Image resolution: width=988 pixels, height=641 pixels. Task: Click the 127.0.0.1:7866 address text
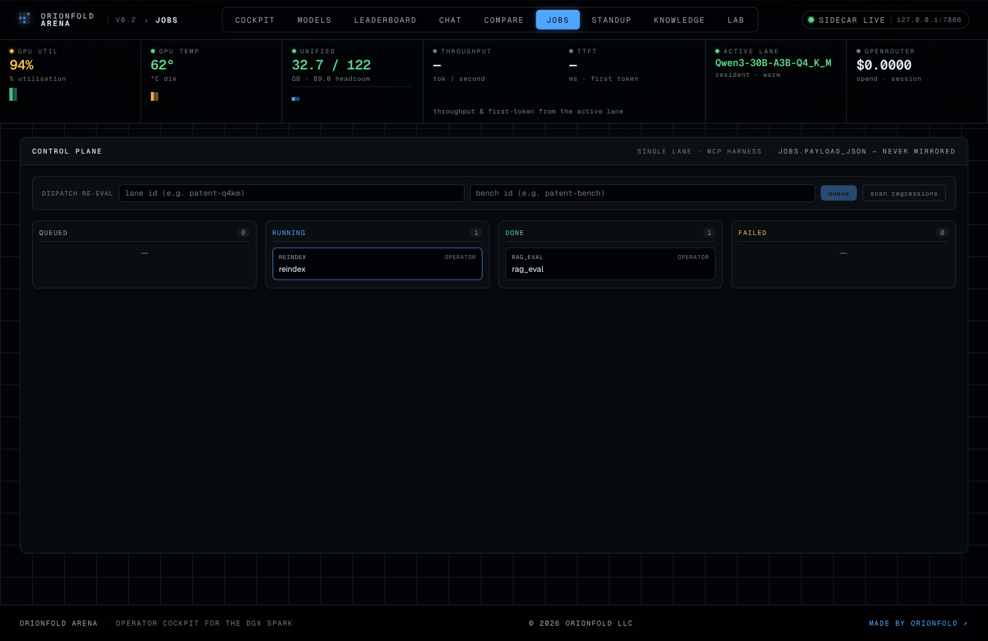pos(929,20)
